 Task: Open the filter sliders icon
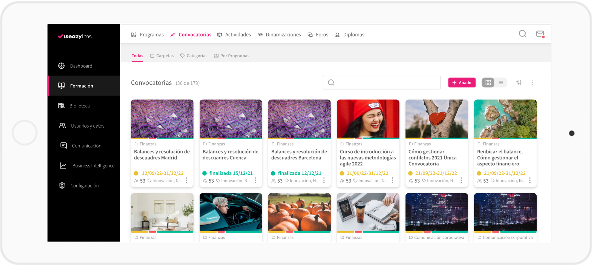[519, 83]
